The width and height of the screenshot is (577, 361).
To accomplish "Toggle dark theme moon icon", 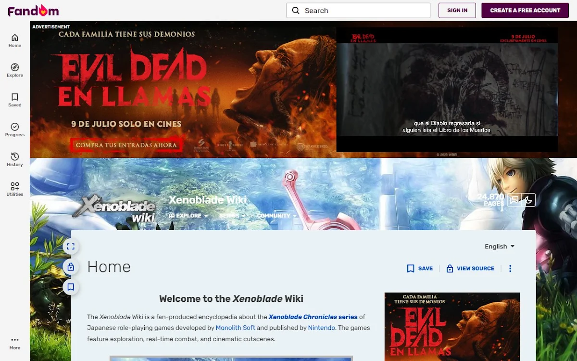I will tap(528, 200).
